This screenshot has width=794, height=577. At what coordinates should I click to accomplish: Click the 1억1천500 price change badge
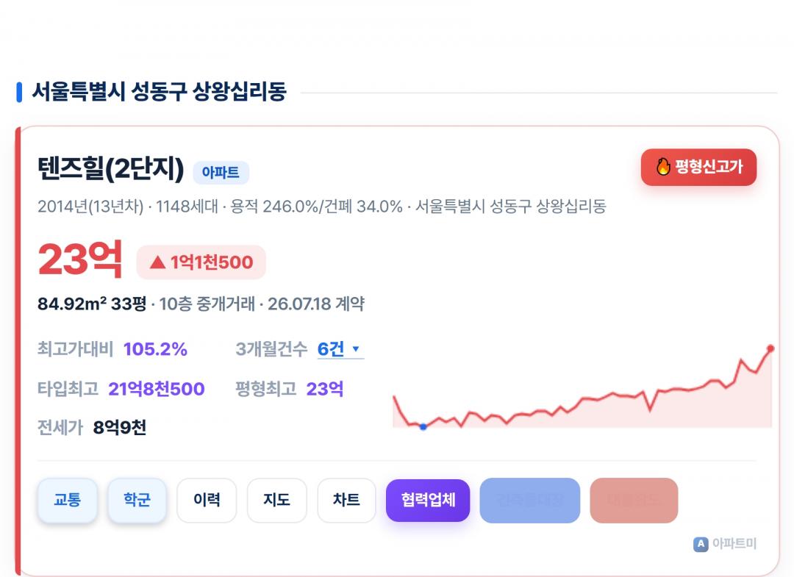[201, 262]
